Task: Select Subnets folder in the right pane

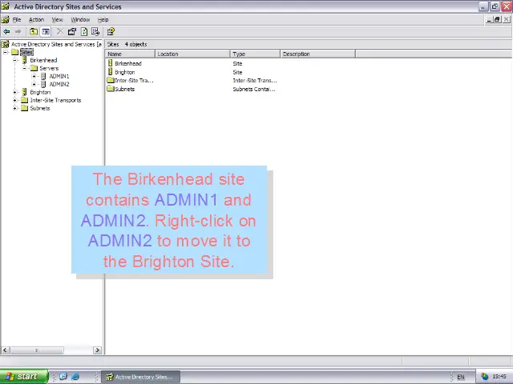Action: (x=123, y=89)
